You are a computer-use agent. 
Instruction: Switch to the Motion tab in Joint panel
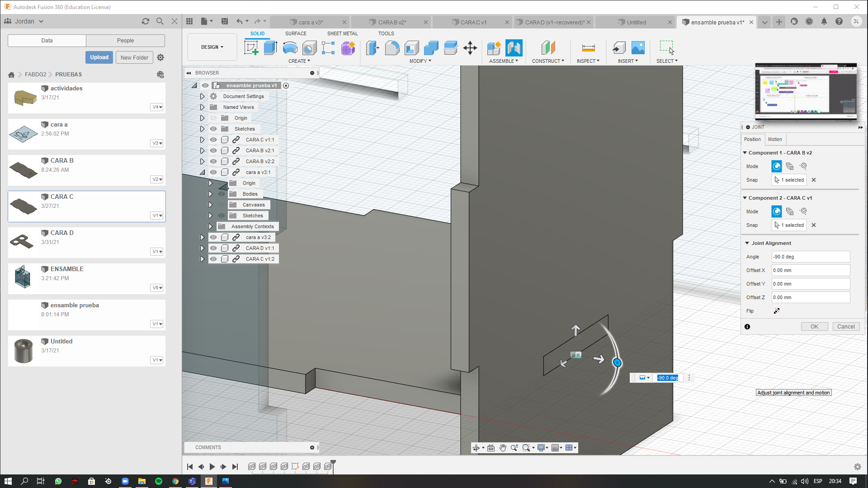point(775,139)
